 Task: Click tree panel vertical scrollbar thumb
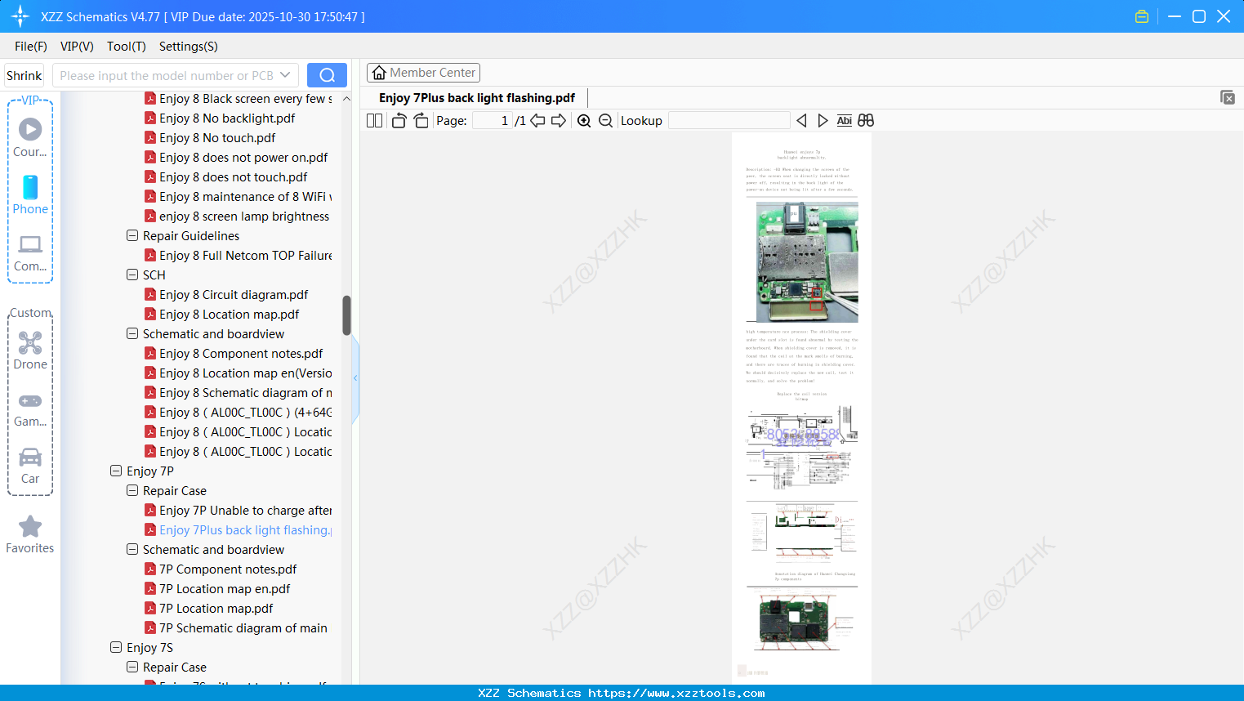tap(346, 315)
